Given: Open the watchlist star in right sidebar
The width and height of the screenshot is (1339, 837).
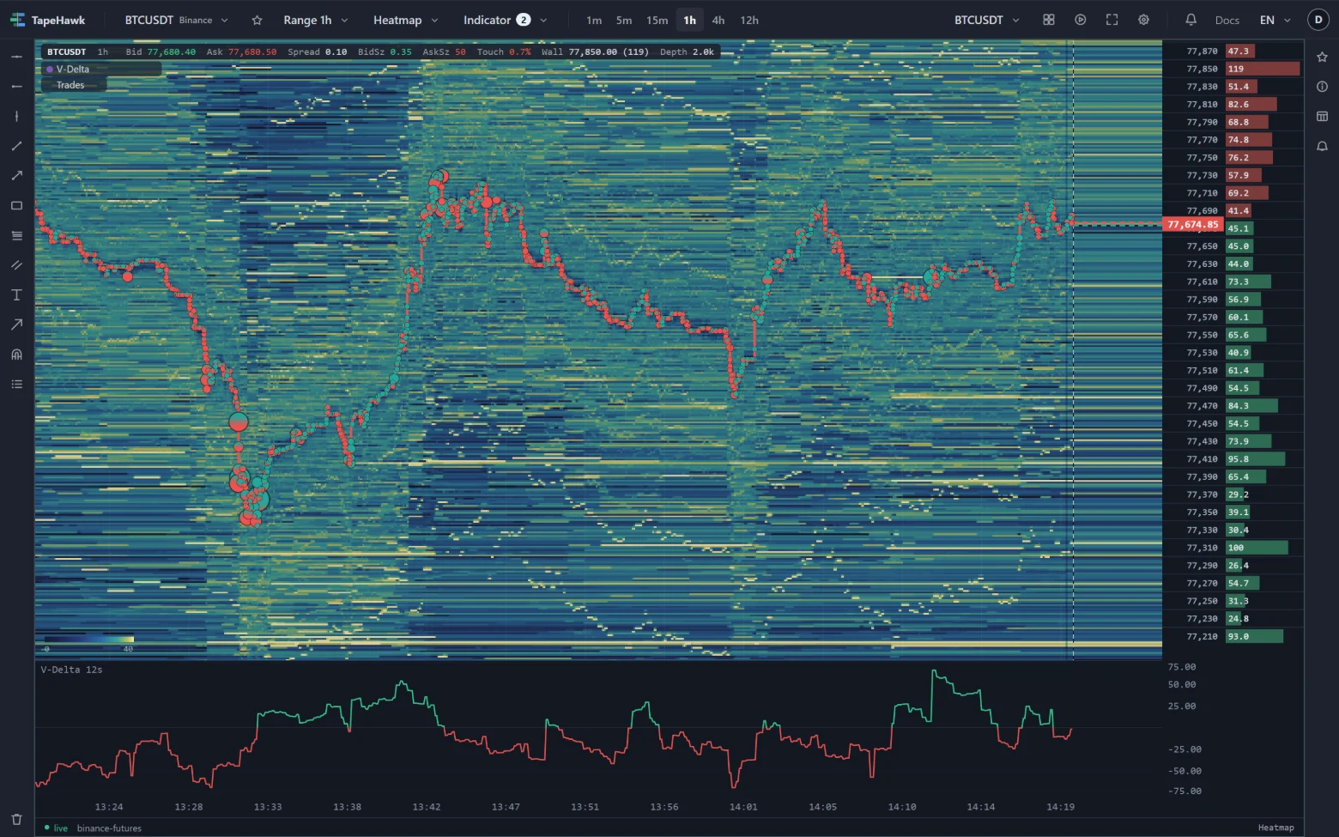Looking at the screenshot, I should 1322,57.
